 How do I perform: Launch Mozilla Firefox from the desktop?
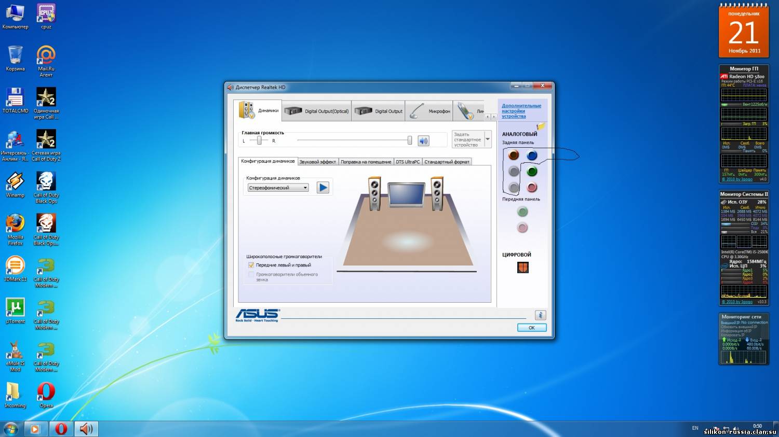[x=15, y=230]
